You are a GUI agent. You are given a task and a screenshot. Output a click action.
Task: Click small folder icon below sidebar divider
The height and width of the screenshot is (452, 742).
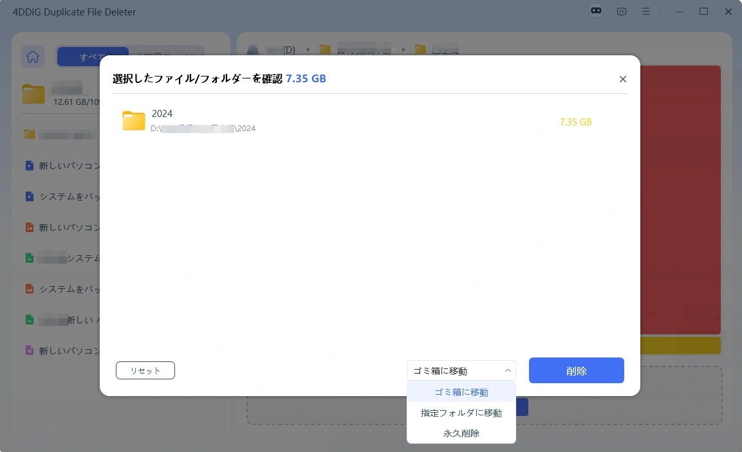tap(30, 135)
